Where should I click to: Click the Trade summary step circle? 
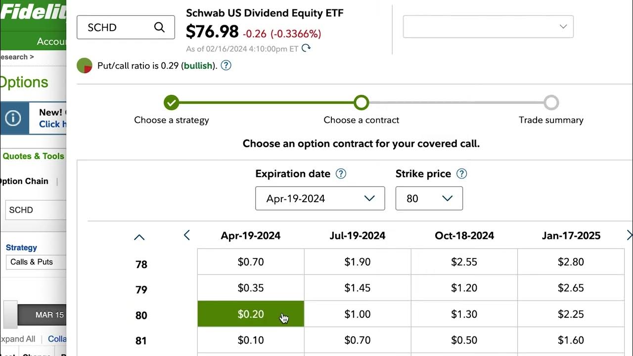pos(551,103)
